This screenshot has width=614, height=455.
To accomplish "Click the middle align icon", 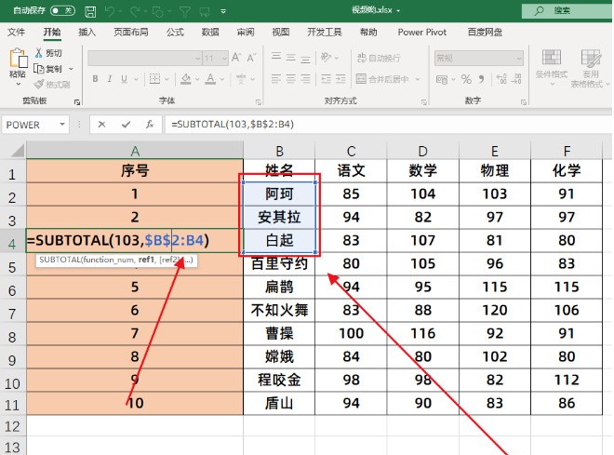I will click(290, 58).
